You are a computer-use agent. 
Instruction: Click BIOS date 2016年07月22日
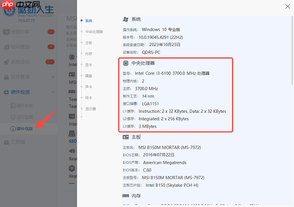(159, 155)
